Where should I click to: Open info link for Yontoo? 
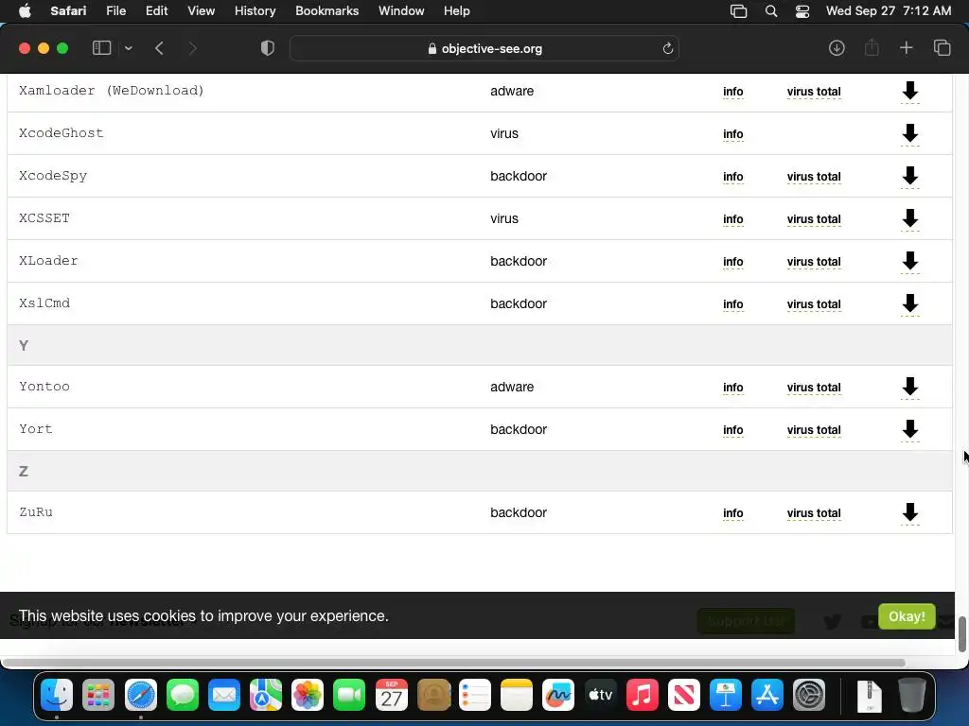[733, 388]
